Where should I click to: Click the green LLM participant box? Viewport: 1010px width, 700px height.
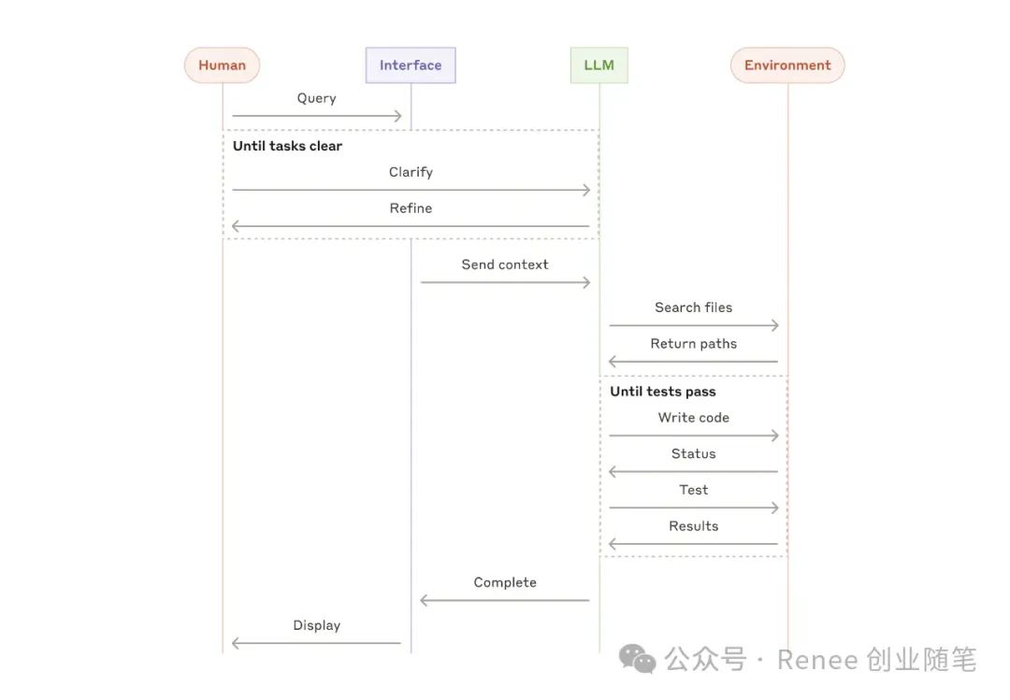click(599, 65)
